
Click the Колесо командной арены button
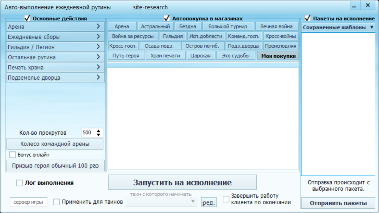(x=55, y=144)
